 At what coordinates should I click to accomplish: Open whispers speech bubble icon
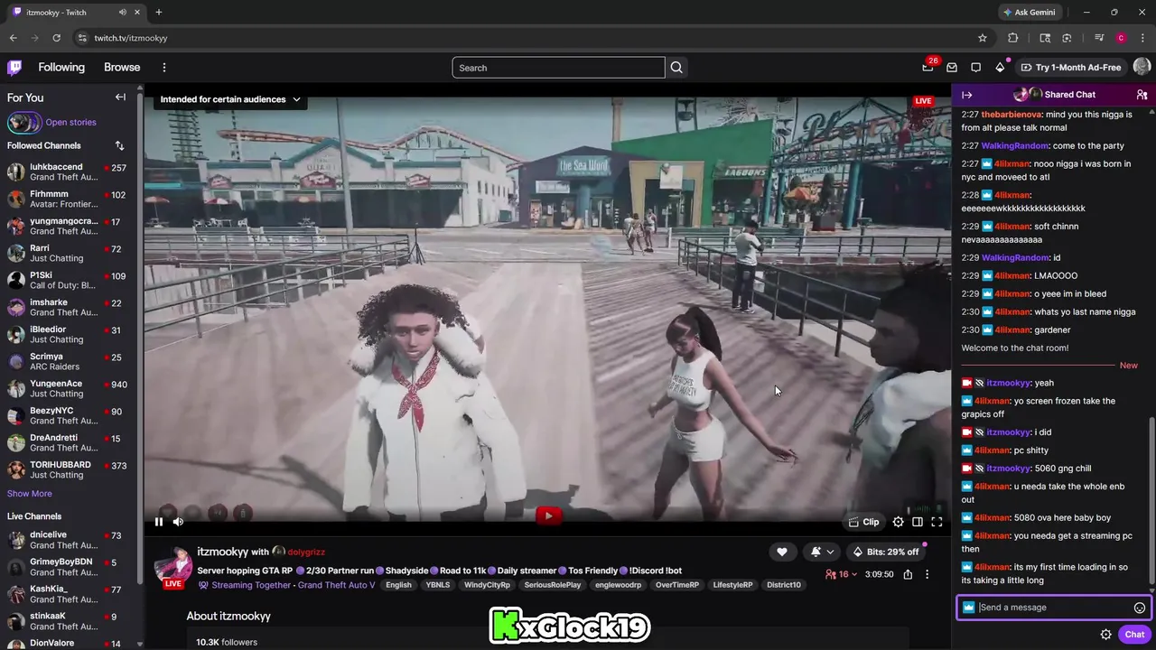pyautogui.click(x=975, y=67)
